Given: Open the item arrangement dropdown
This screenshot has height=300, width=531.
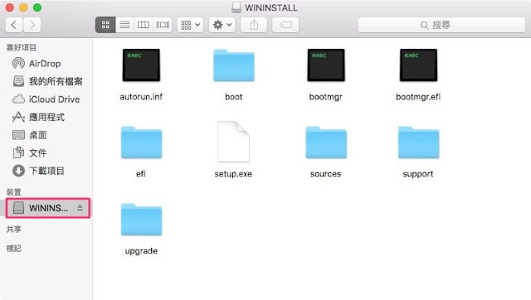Looking at the screenshot, I should 190,25.
